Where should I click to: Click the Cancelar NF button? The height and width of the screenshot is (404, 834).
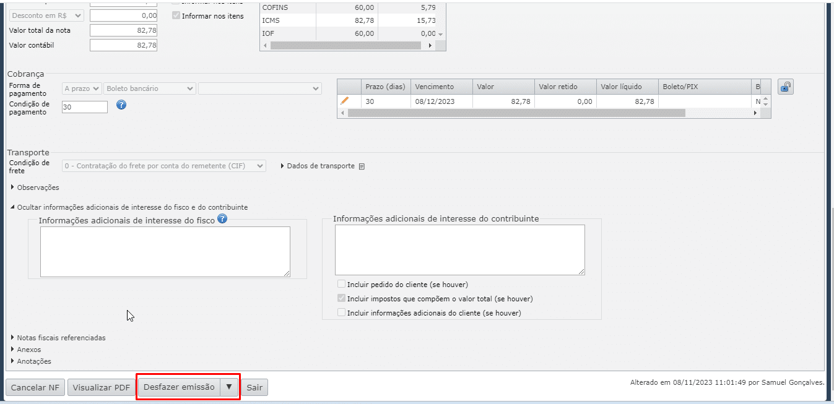35,387
